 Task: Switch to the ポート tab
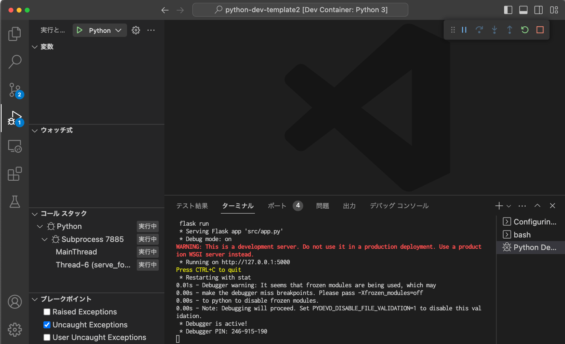[277, 206]
